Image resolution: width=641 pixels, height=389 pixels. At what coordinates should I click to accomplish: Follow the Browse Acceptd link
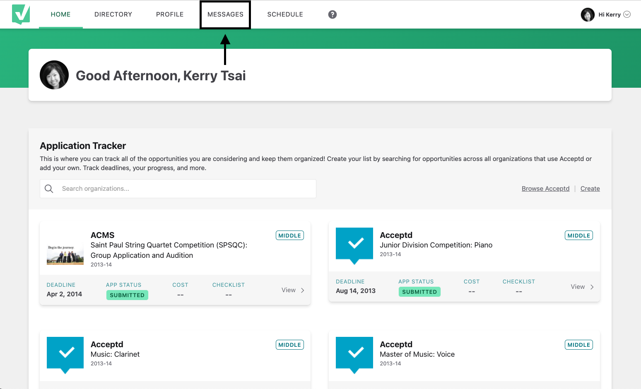(x=545, y=189)
